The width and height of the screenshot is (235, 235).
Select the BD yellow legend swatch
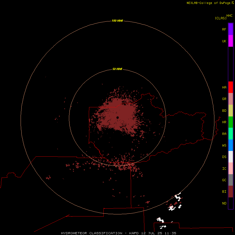click(x=231, y=111)
